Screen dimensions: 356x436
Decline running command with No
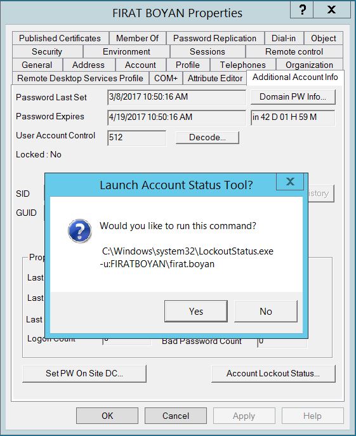coord(266,312)
